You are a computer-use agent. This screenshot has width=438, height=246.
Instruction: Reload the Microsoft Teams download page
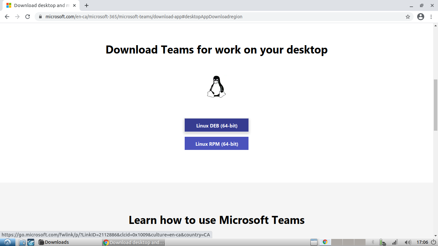(28, 17)
